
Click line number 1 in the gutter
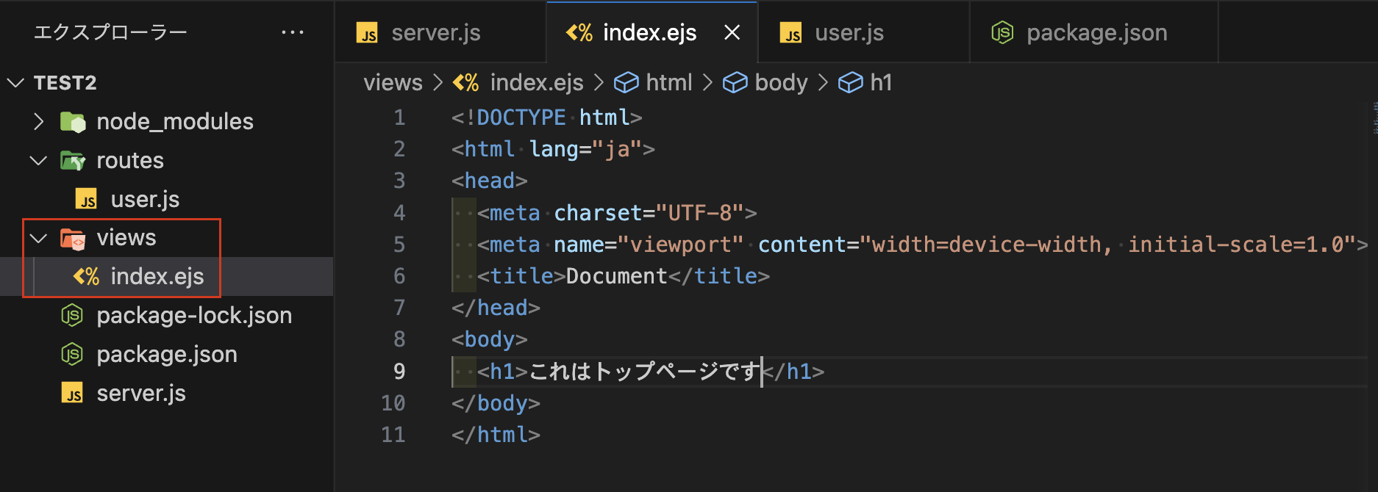(399, 117)
